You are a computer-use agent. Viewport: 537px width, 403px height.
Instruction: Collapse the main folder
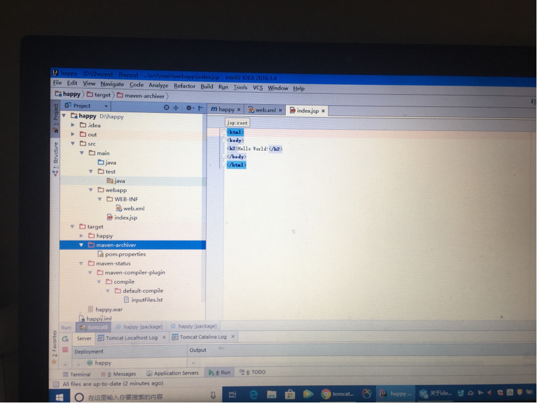click(x=82, y=153)
